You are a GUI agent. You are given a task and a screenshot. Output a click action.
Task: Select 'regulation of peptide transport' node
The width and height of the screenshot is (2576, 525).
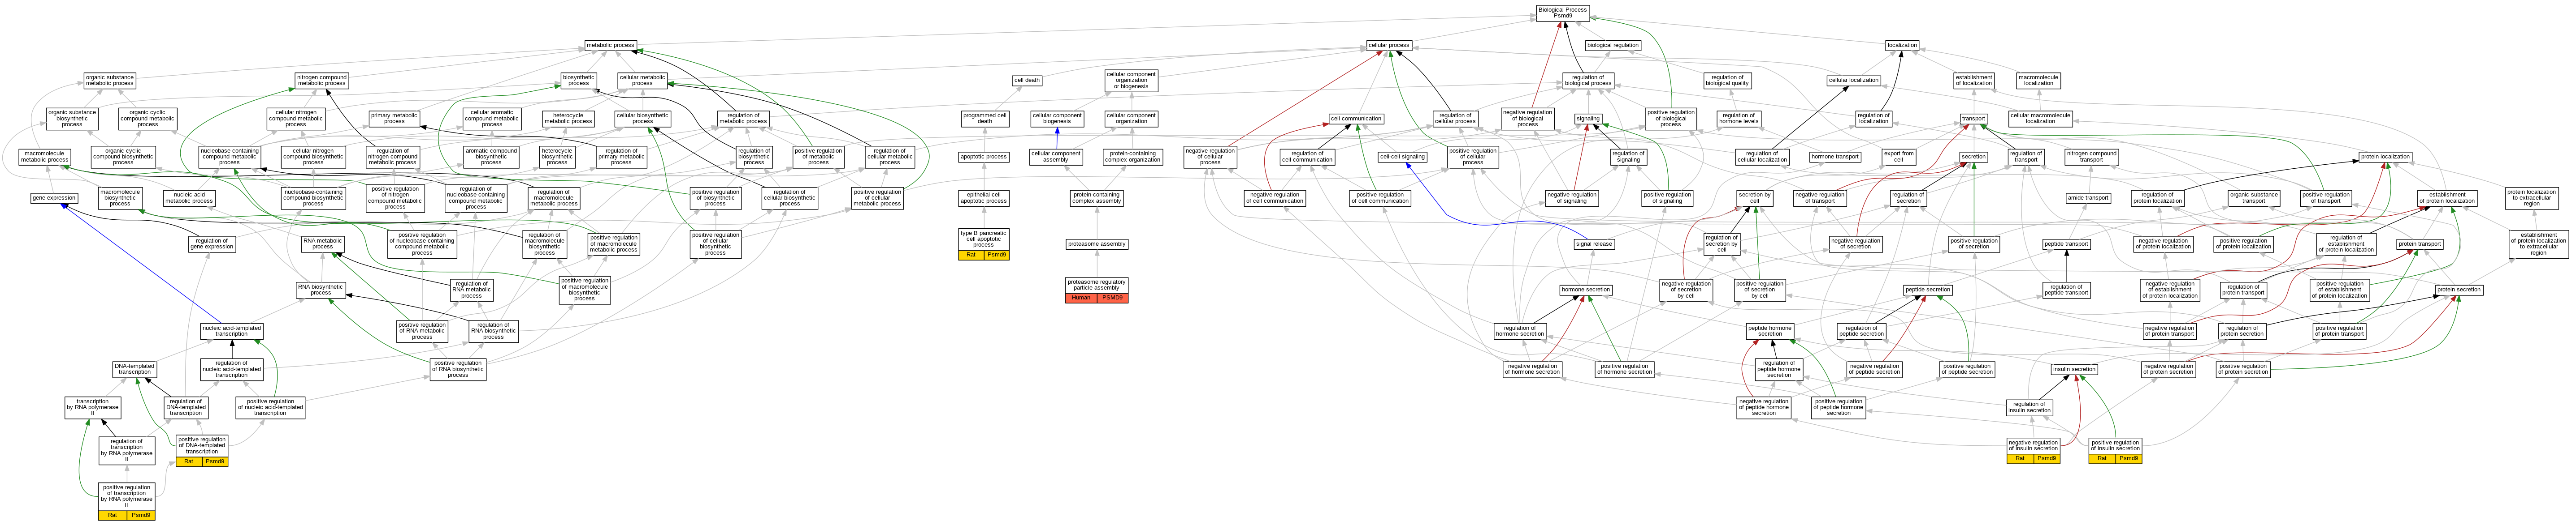tap(2066, 290)
